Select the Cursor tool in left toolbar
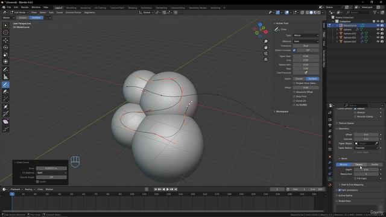 coord(5,33)
